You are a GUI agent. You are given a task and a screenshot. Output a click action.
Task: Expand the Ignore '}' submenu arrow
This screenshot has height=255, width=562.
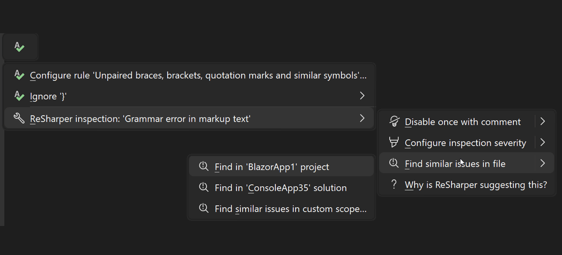pyautogui.click(x=362, y=96)
